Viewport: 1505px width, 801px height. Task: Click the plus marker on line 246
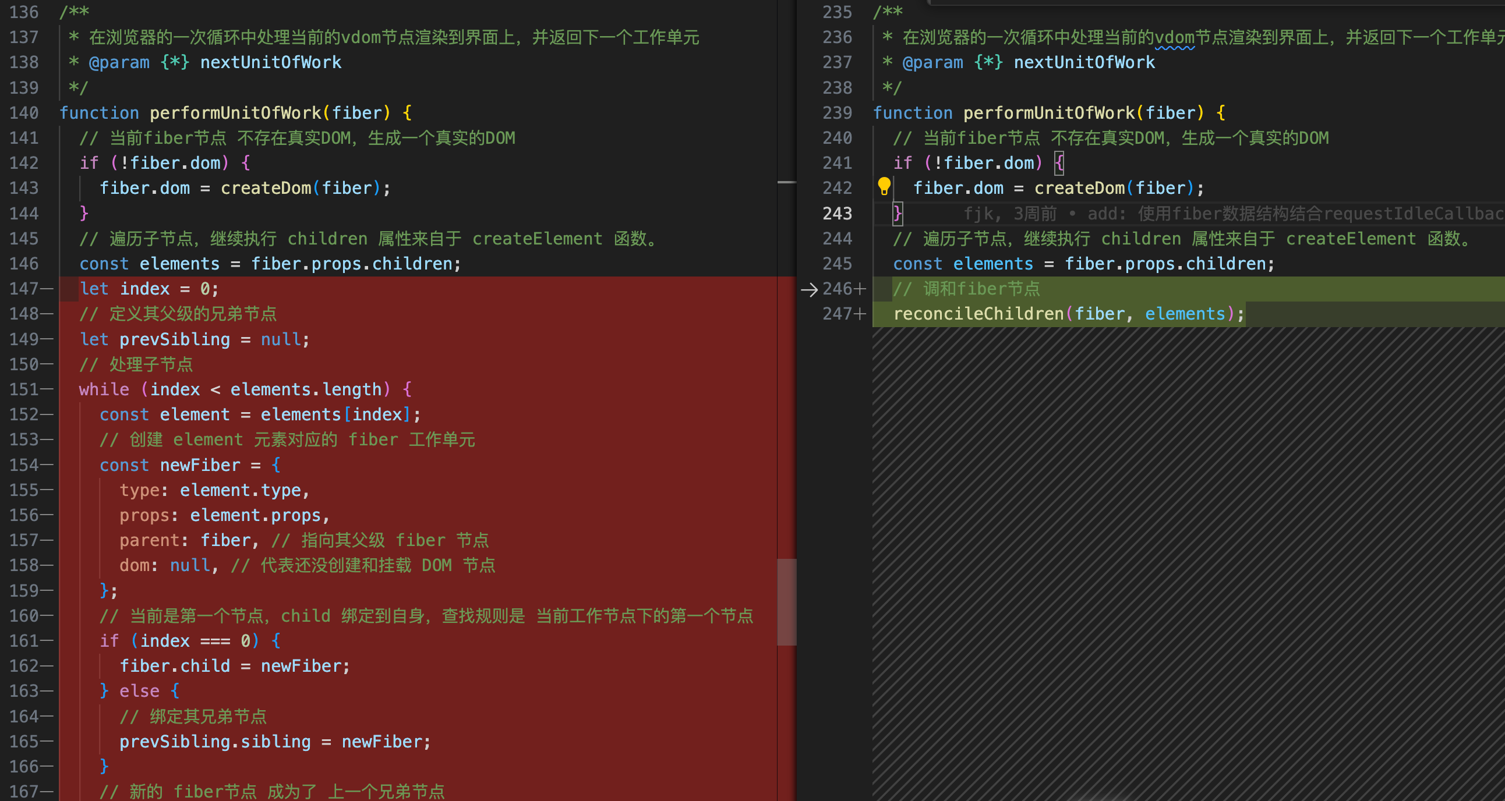pos(860,289)
